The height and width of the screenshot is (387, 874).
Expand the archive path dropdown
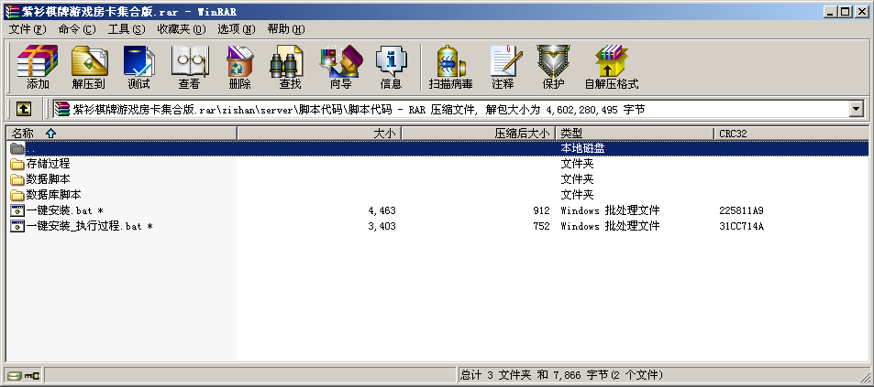coord(857,109)
